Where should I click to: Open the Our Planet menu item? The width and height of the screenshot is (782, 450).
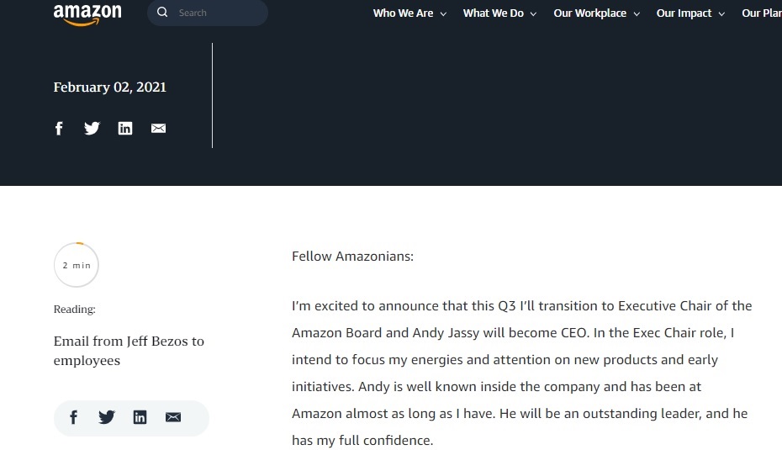coord(762,13)
